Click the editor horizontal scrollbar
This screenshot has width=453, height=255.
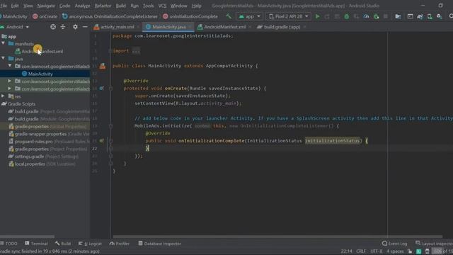pos(277,237)
